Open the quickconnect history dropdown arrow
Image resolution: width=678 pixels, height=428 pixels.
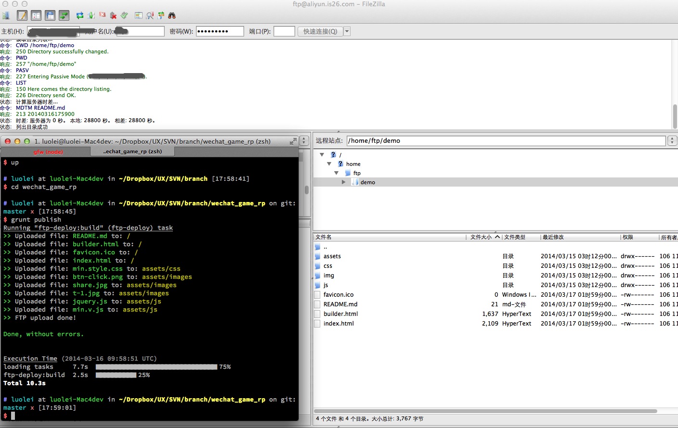pos(347,31)
